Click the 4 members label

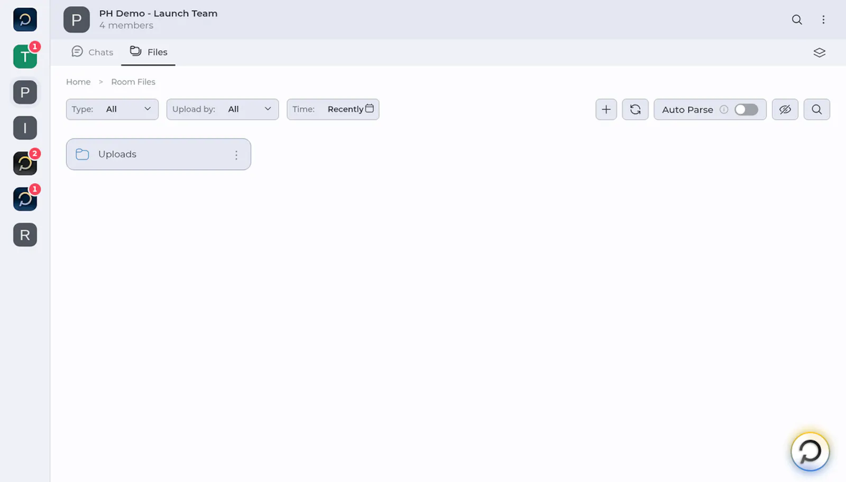point(126,25)
